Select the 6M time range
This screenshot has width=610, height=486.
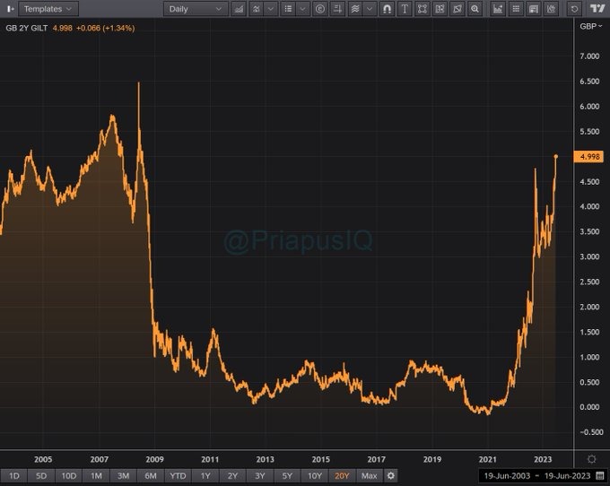click(151, 475)
